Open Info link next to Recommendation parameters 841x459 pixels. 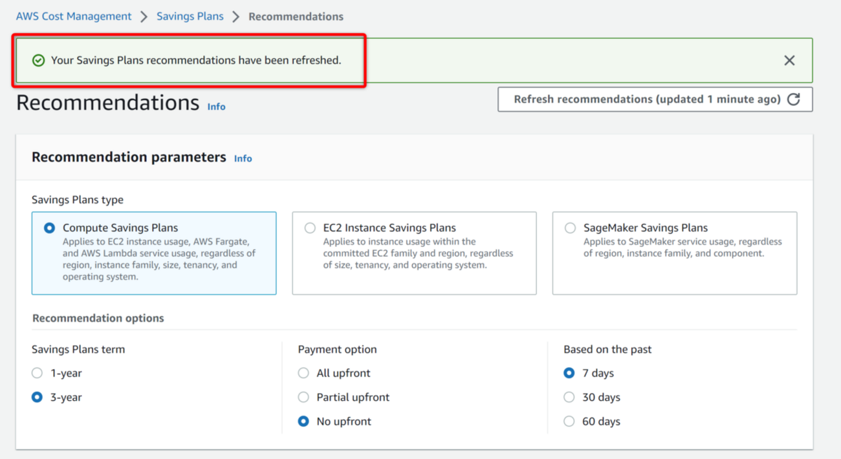[x=243, y=158]
